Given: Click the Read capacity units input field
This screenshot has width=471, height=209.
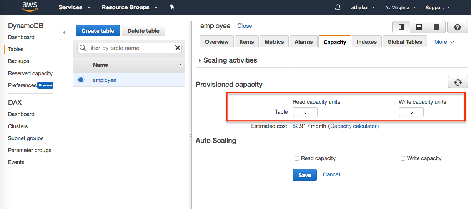Looking at the screenshot, I should (x=305, y=112).
